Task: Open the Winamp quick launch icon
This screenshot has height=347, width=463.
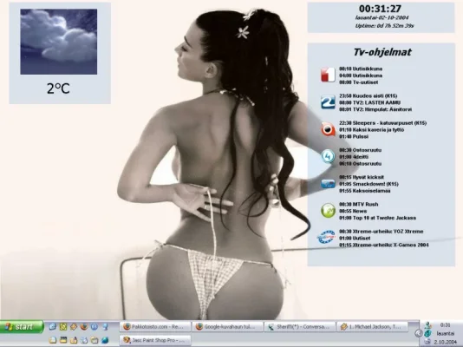Action: (74, 327)
